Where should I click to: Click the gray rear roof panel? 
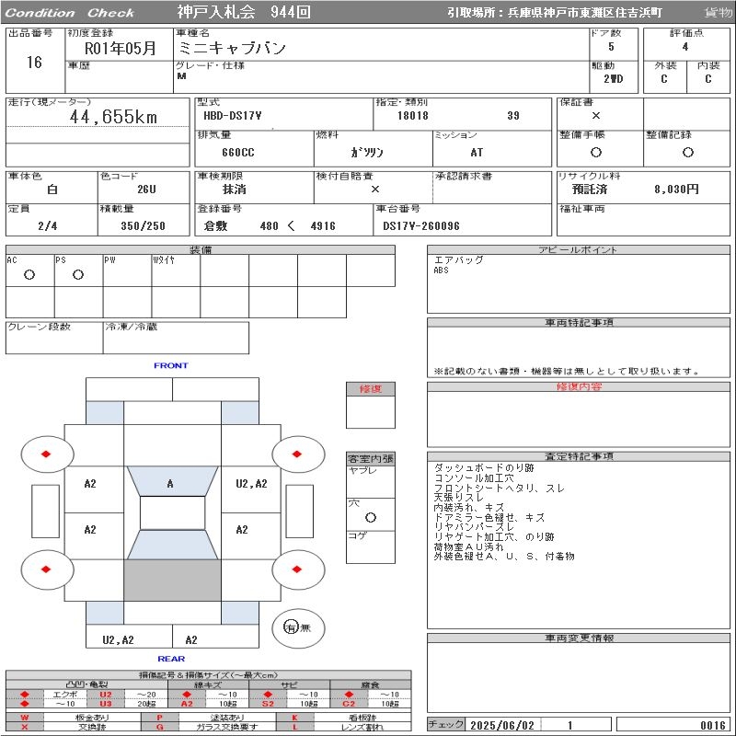[x=172, y=580]
